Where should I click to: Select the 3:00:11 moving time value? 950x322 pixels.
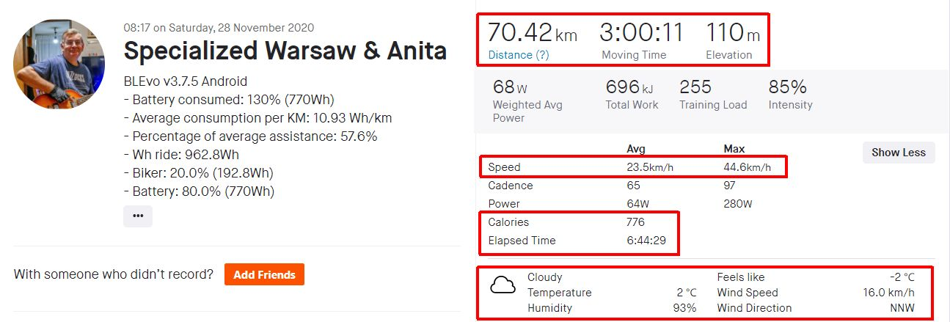641,33
